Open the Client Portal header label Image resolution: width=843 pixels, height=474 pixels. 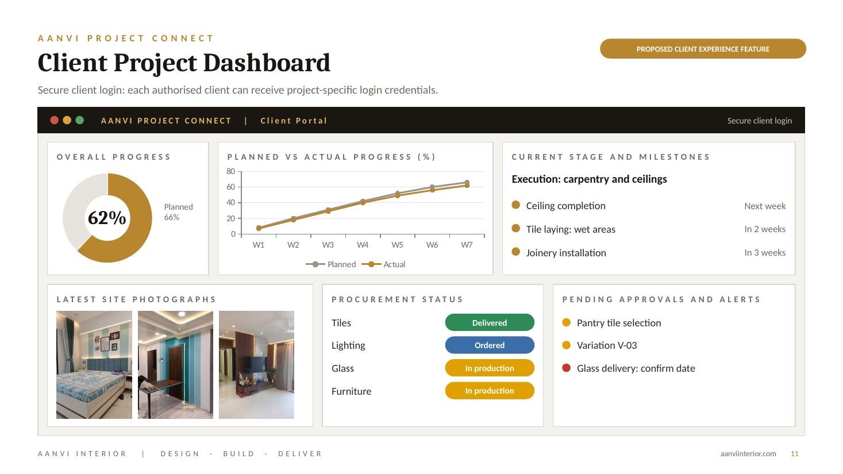294,121
